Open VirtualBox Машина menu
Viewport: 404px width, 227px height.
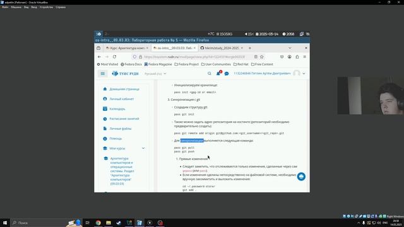pos(16,7)
